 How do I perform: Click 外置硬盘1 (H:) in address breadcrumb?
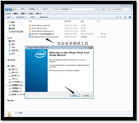tap(34, 9)
